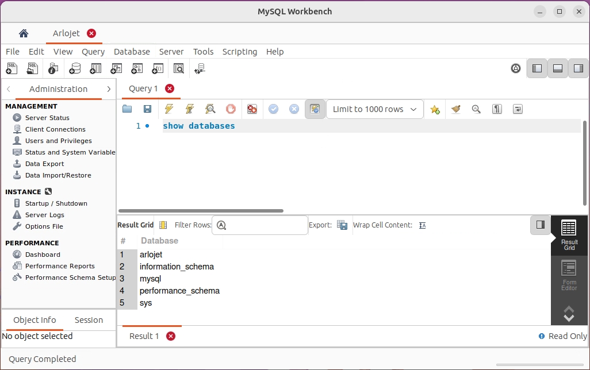Switch to the Session tab

tap(89, 320)
